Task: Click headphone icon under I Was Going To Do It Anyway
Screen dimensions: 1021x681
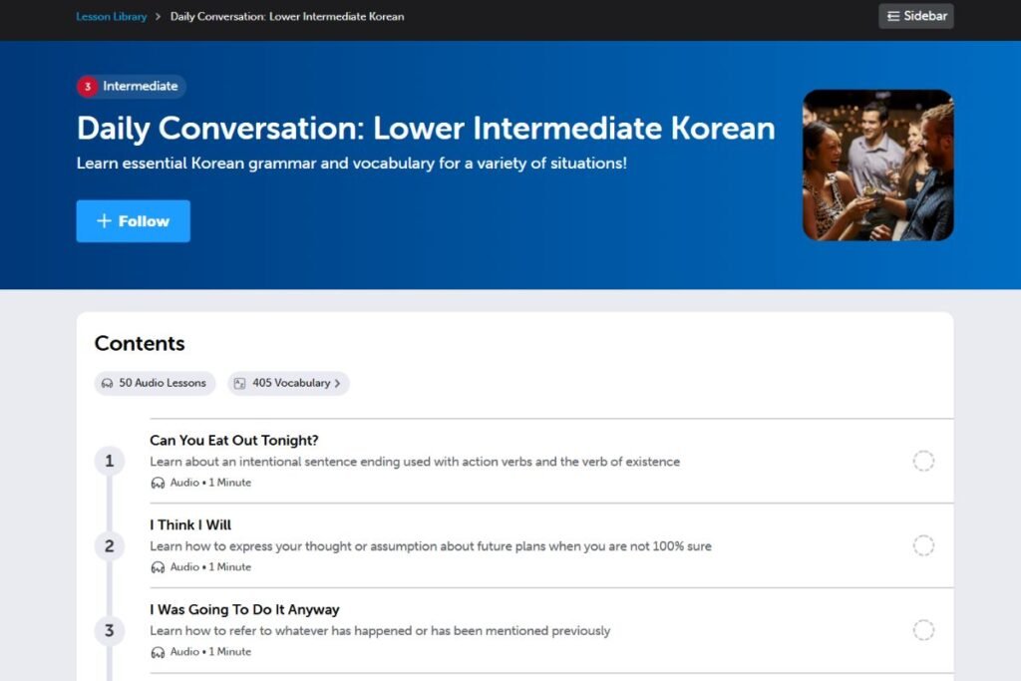Action: click(x=158, y=652)
